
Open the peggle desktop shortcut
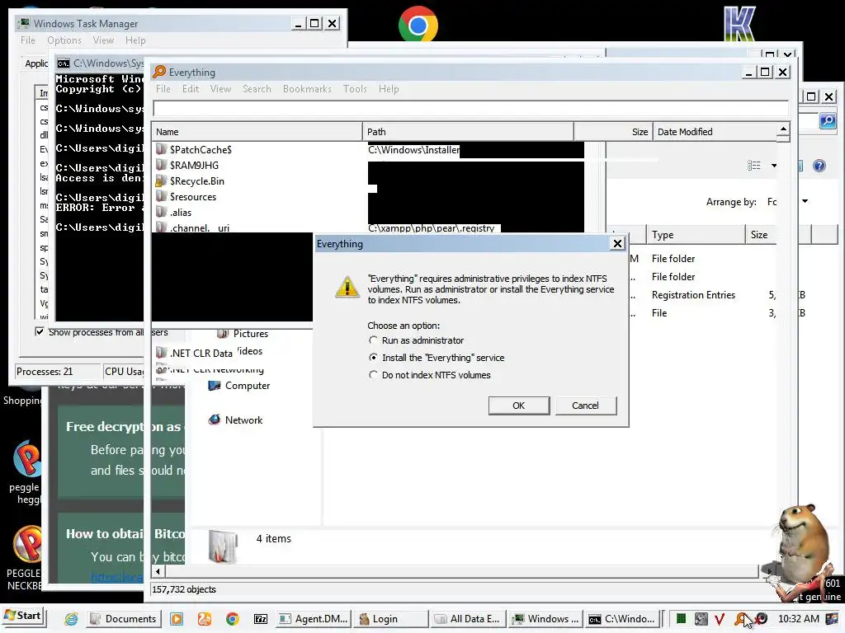(27, 472)
